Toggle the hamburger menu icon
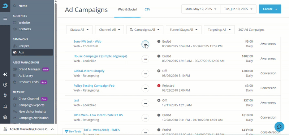The width and height of the screenshot is (289, 135). [x=5, y=18]
